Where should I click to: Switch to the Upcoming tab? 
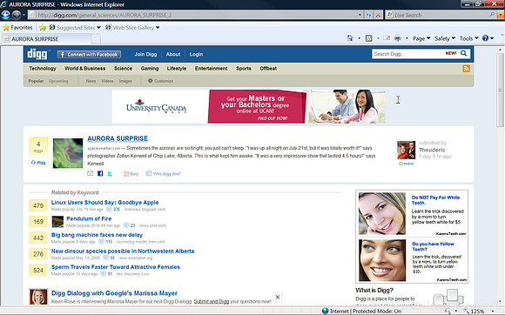(58, 81)
